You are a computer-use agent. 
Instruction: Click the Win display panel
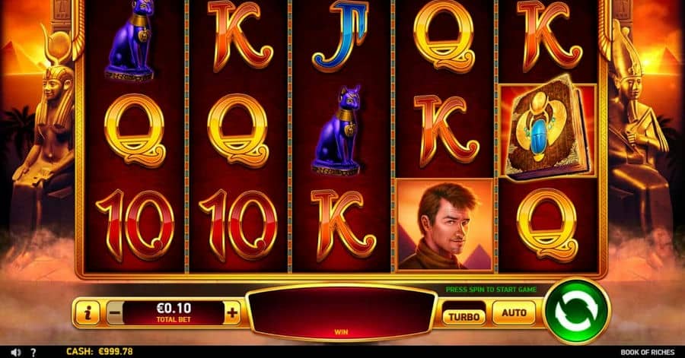(x=341, y=312)
